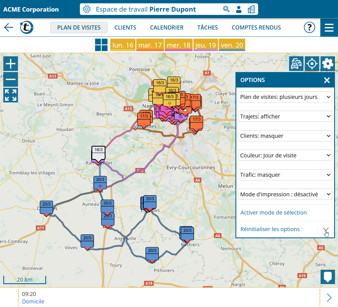This screenshot has height=307, width=338.
Task: Open map settings gear icon
Action: click(328, 64)
